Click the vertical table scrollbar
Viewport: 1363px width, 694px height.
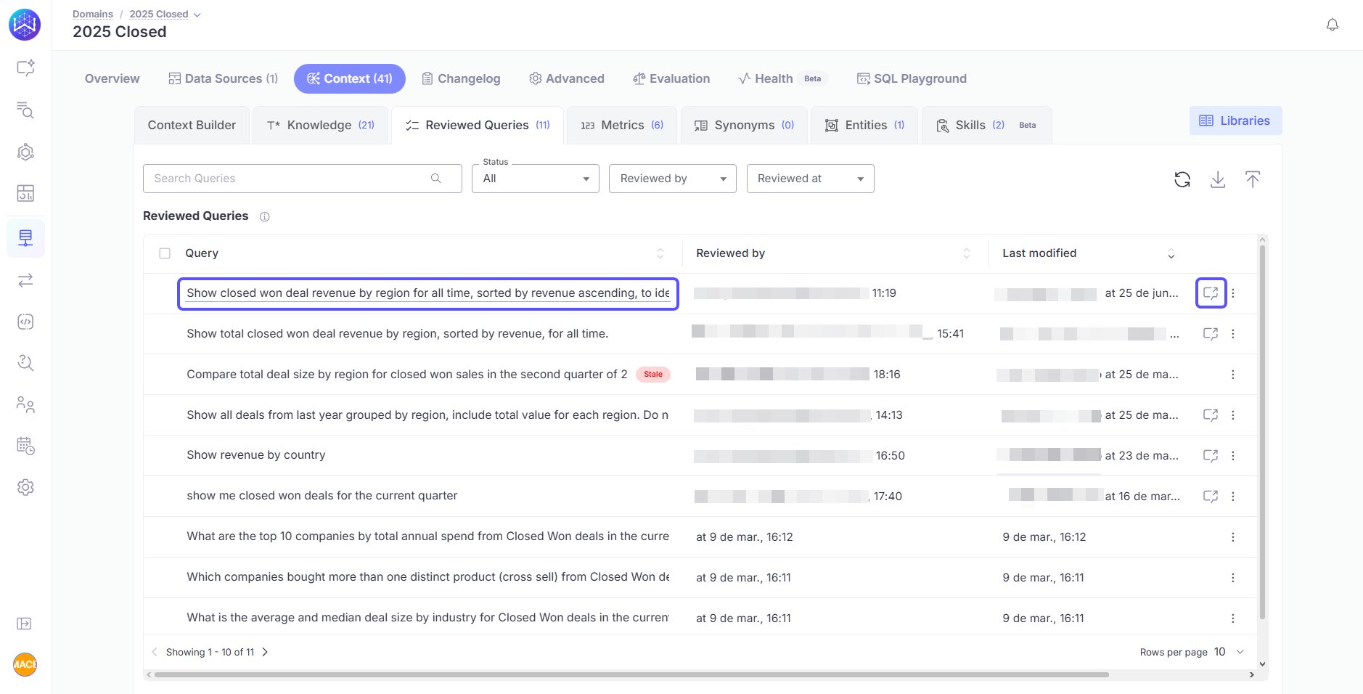coord(1262,432)
